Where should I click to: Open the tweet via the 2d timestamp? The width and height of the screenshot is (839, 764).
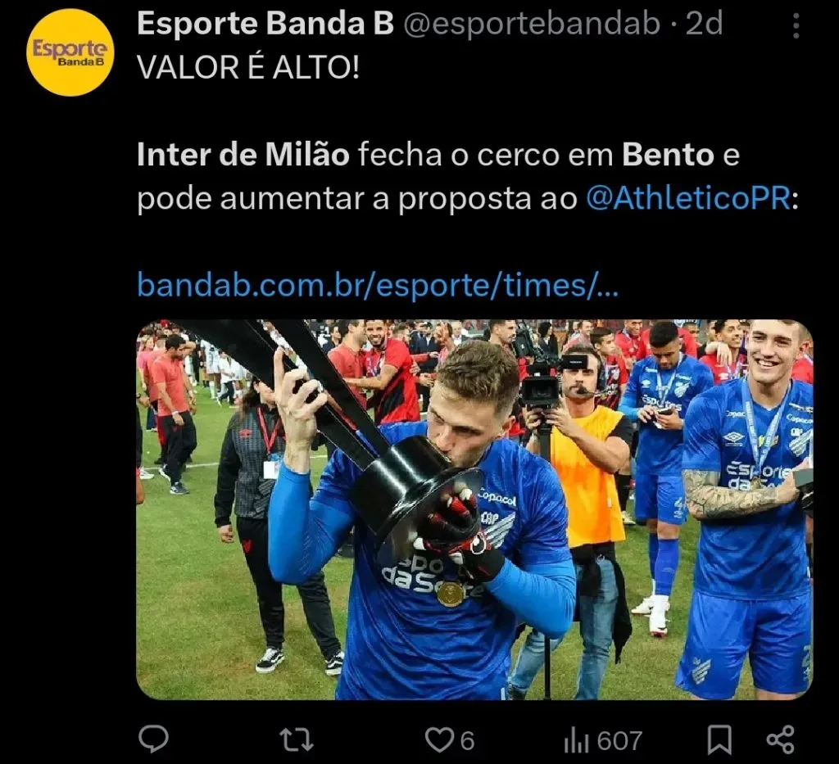tap(704, 24)
